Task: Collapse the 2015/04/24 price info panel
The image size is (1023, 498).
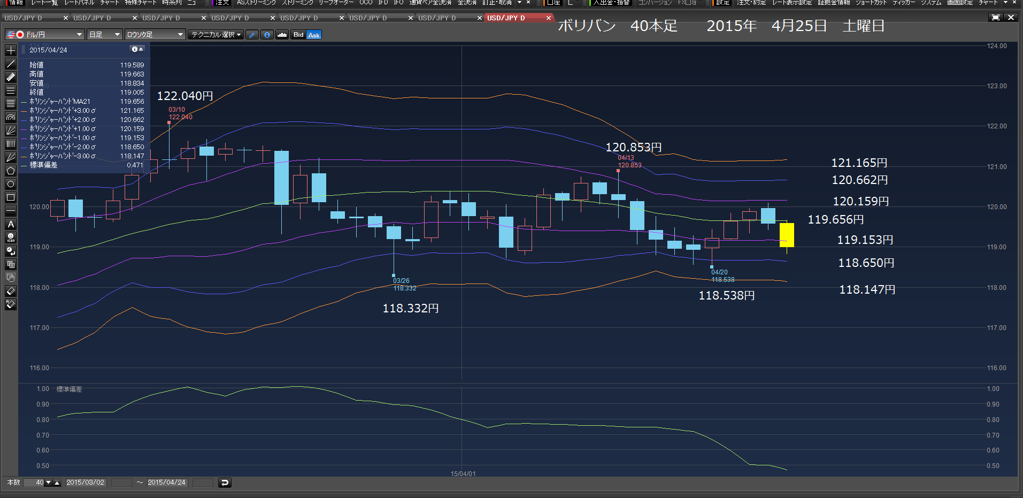Action: point(137,49)
